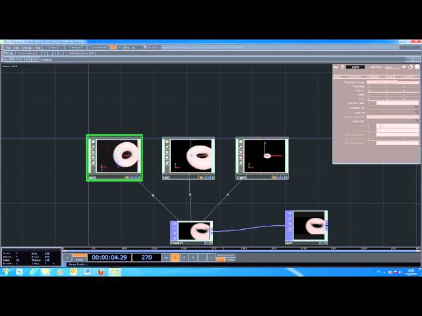Click the viewer-active circle icon on cam1 node
Screen dimensions: 422x316
click(x=167, y=142)
